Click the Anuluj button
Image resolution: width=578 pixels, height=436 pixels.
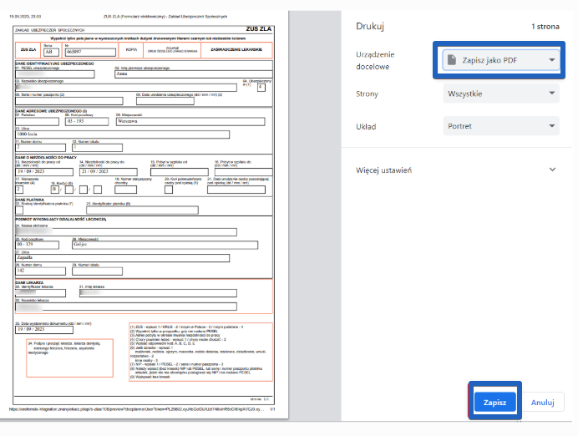click(x=543, y=402)
